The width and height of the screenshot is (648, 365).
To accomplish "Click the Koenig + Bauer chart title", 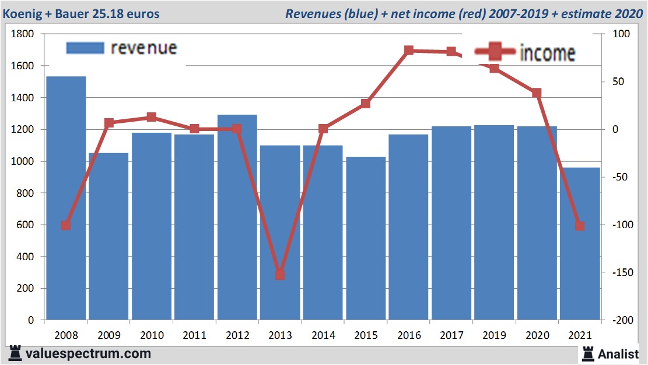I will click(81, 13).
